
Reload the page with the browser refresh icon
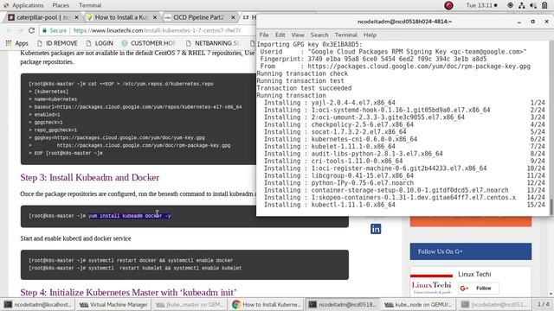(x=31, y=30)
